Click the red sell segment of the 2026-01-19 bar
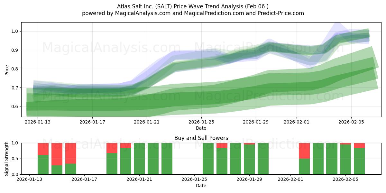Image resolution: width=386 pixels, height=193 pixels. 112,148
